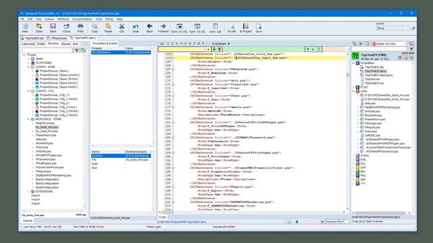The image size is (433, 243).
Task: Collapse the Project root node in Structure tree
Action: coord(24,55)
